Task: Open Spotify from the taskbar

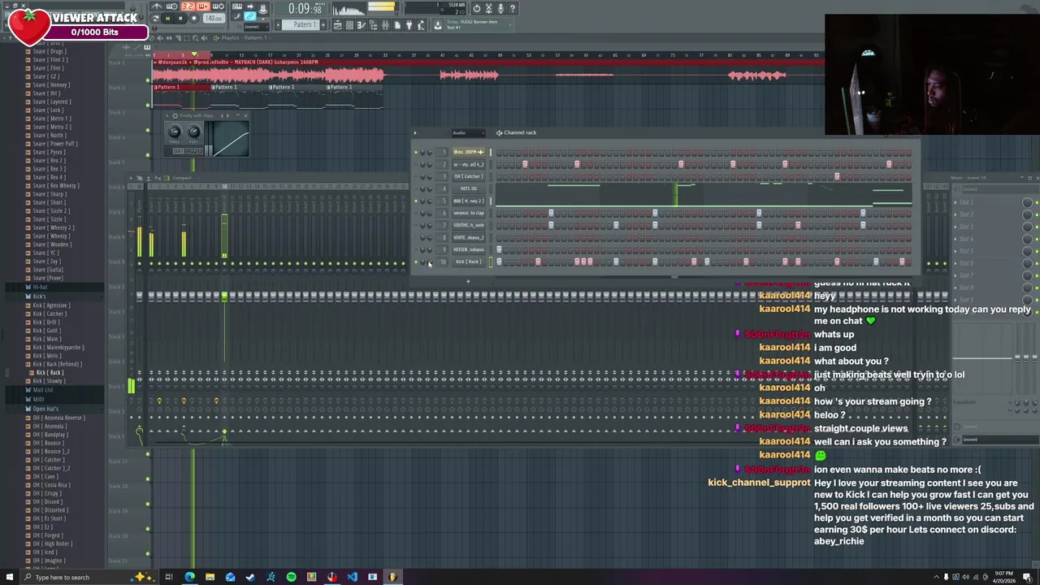Action: pos(291,577)
